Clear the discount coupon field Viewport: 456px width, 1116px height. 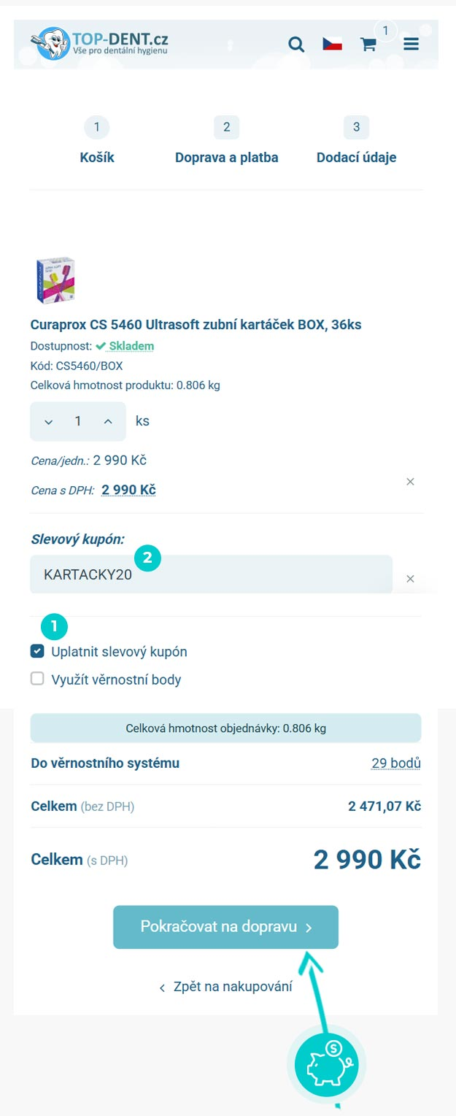pyautogui.click(x=410, y=579)
